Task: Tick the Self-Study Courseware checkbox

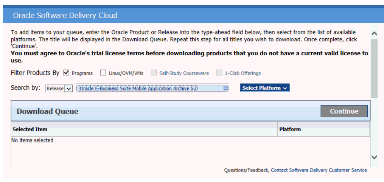Action: (x=154, y=73)
